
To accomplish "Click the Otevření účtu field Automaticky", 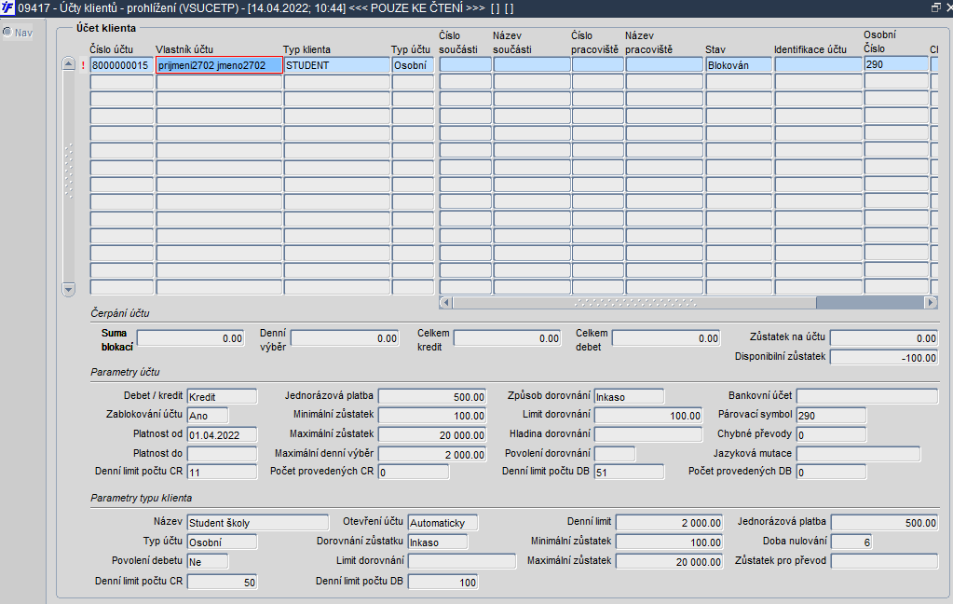I will click(x=442, y=523).
